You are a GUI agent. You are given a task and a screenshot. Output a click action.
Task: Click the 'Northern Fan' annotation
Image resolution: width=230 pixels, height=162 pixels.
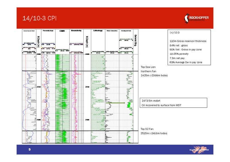coord(148,71)
